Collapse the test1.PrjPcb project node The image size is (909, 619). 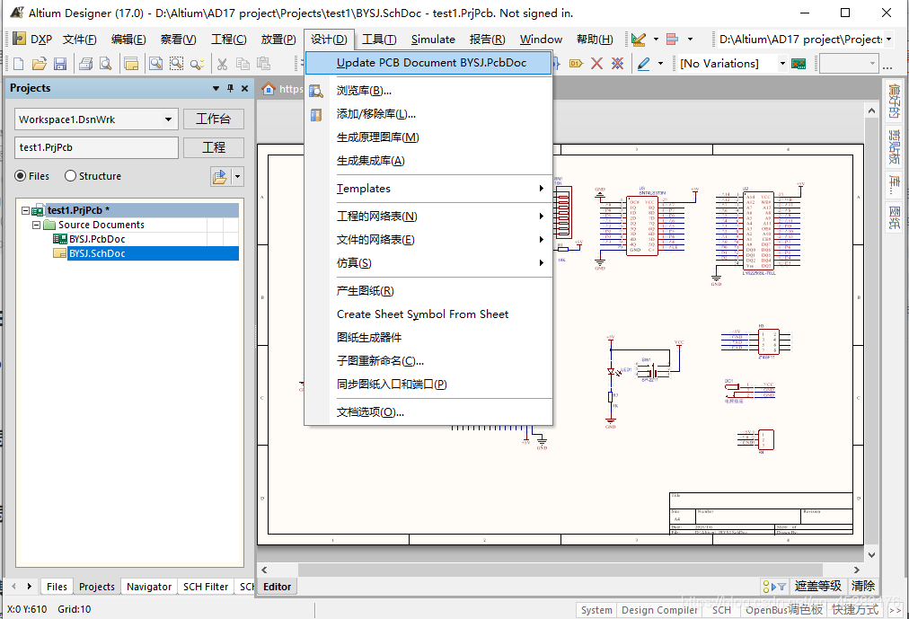pyautogui.click(x=25, y=210)
